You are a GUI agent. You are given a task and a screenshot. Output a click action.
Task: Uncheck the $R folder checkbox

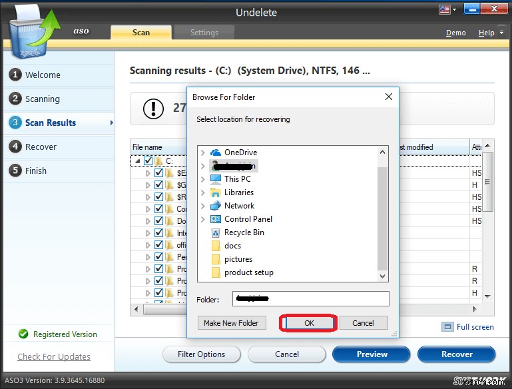(158, 197)
